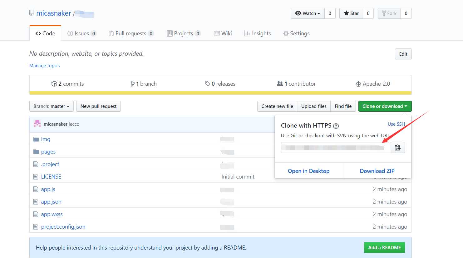
Task: Click the repository book icon
Action: coord(32,13)
